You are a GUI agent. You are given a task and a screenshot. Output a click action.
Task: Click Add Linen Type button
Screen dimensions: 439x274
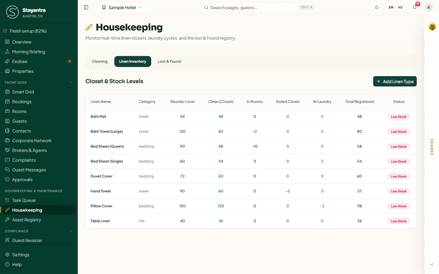tap(395, 81)
